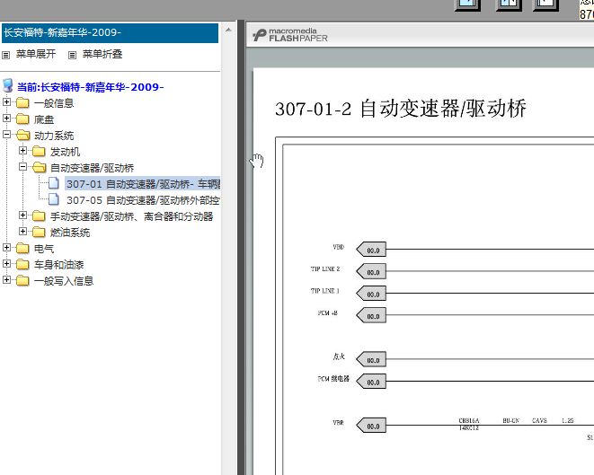Select 自动变速器/驱动桥 tree label
Screen dimensions: 594x475
(92, 168)
